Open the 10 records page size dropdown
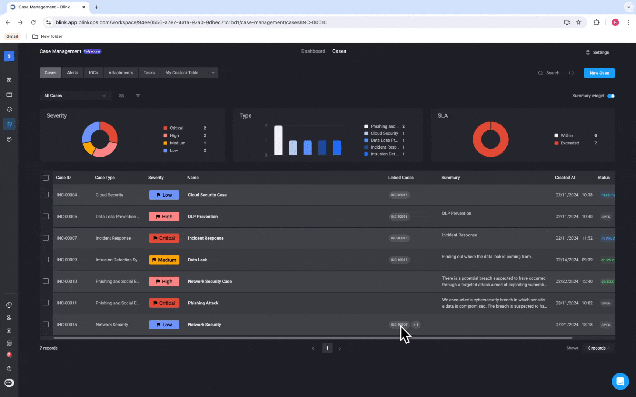The height and width of the screenshot is (397, 636). pos(597,348)
